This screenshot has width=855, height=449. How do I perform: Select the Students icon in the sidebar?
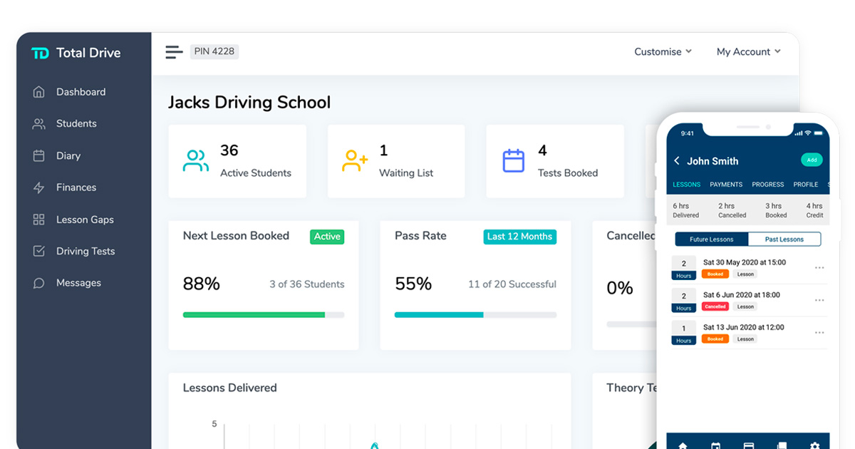(38, 123)
